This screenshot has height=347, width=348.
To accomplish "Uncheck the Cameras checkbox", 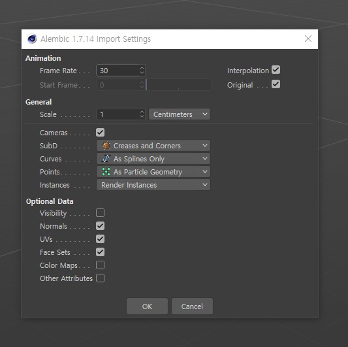I will click(x=100, y=133).
